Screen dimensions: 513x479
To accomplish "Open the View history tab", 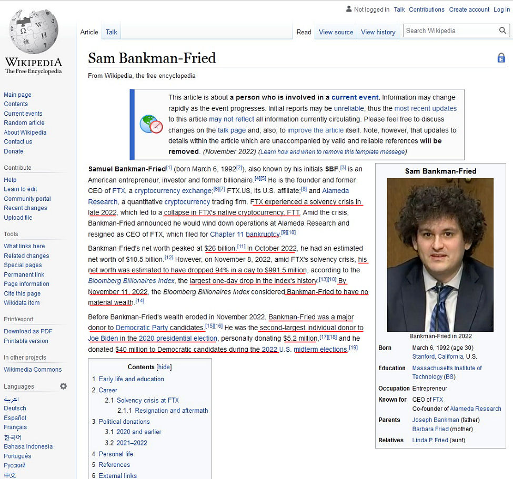I will pyautogui.click(x=378, y=32).
